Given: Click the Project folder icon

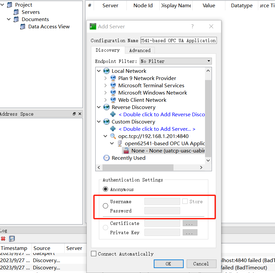Looking at the screenshot, I should tap(10, 5).
